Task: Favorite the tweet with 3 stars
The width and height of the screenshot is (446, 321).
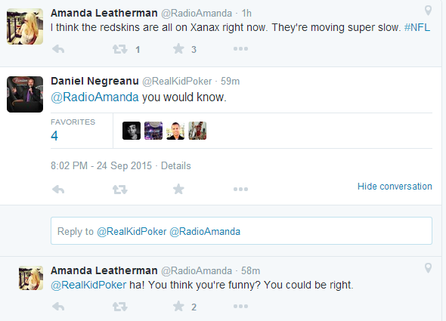Action: pos(178,49)
